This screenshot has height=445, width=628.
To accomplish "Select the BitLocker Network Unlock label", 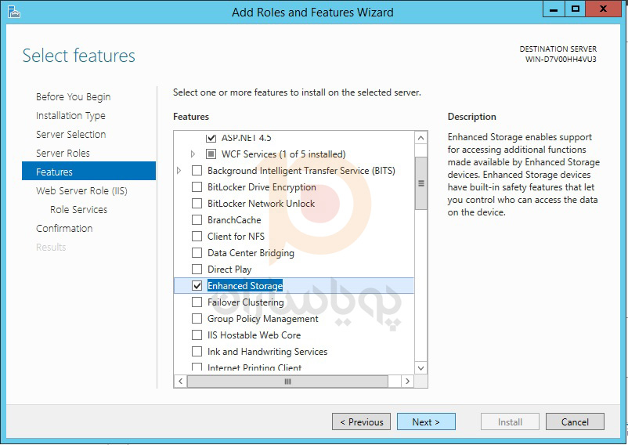I will 261,204.
